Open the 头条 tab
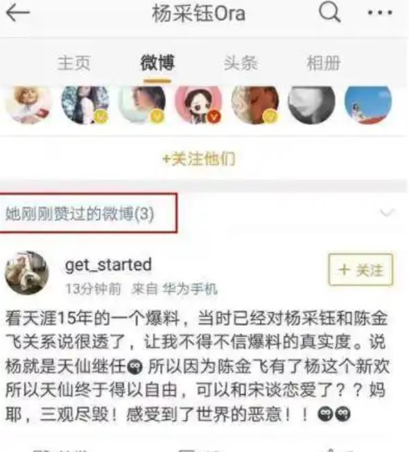The height and width of the screenshot is (452, 409). click(x=241, y=63)
